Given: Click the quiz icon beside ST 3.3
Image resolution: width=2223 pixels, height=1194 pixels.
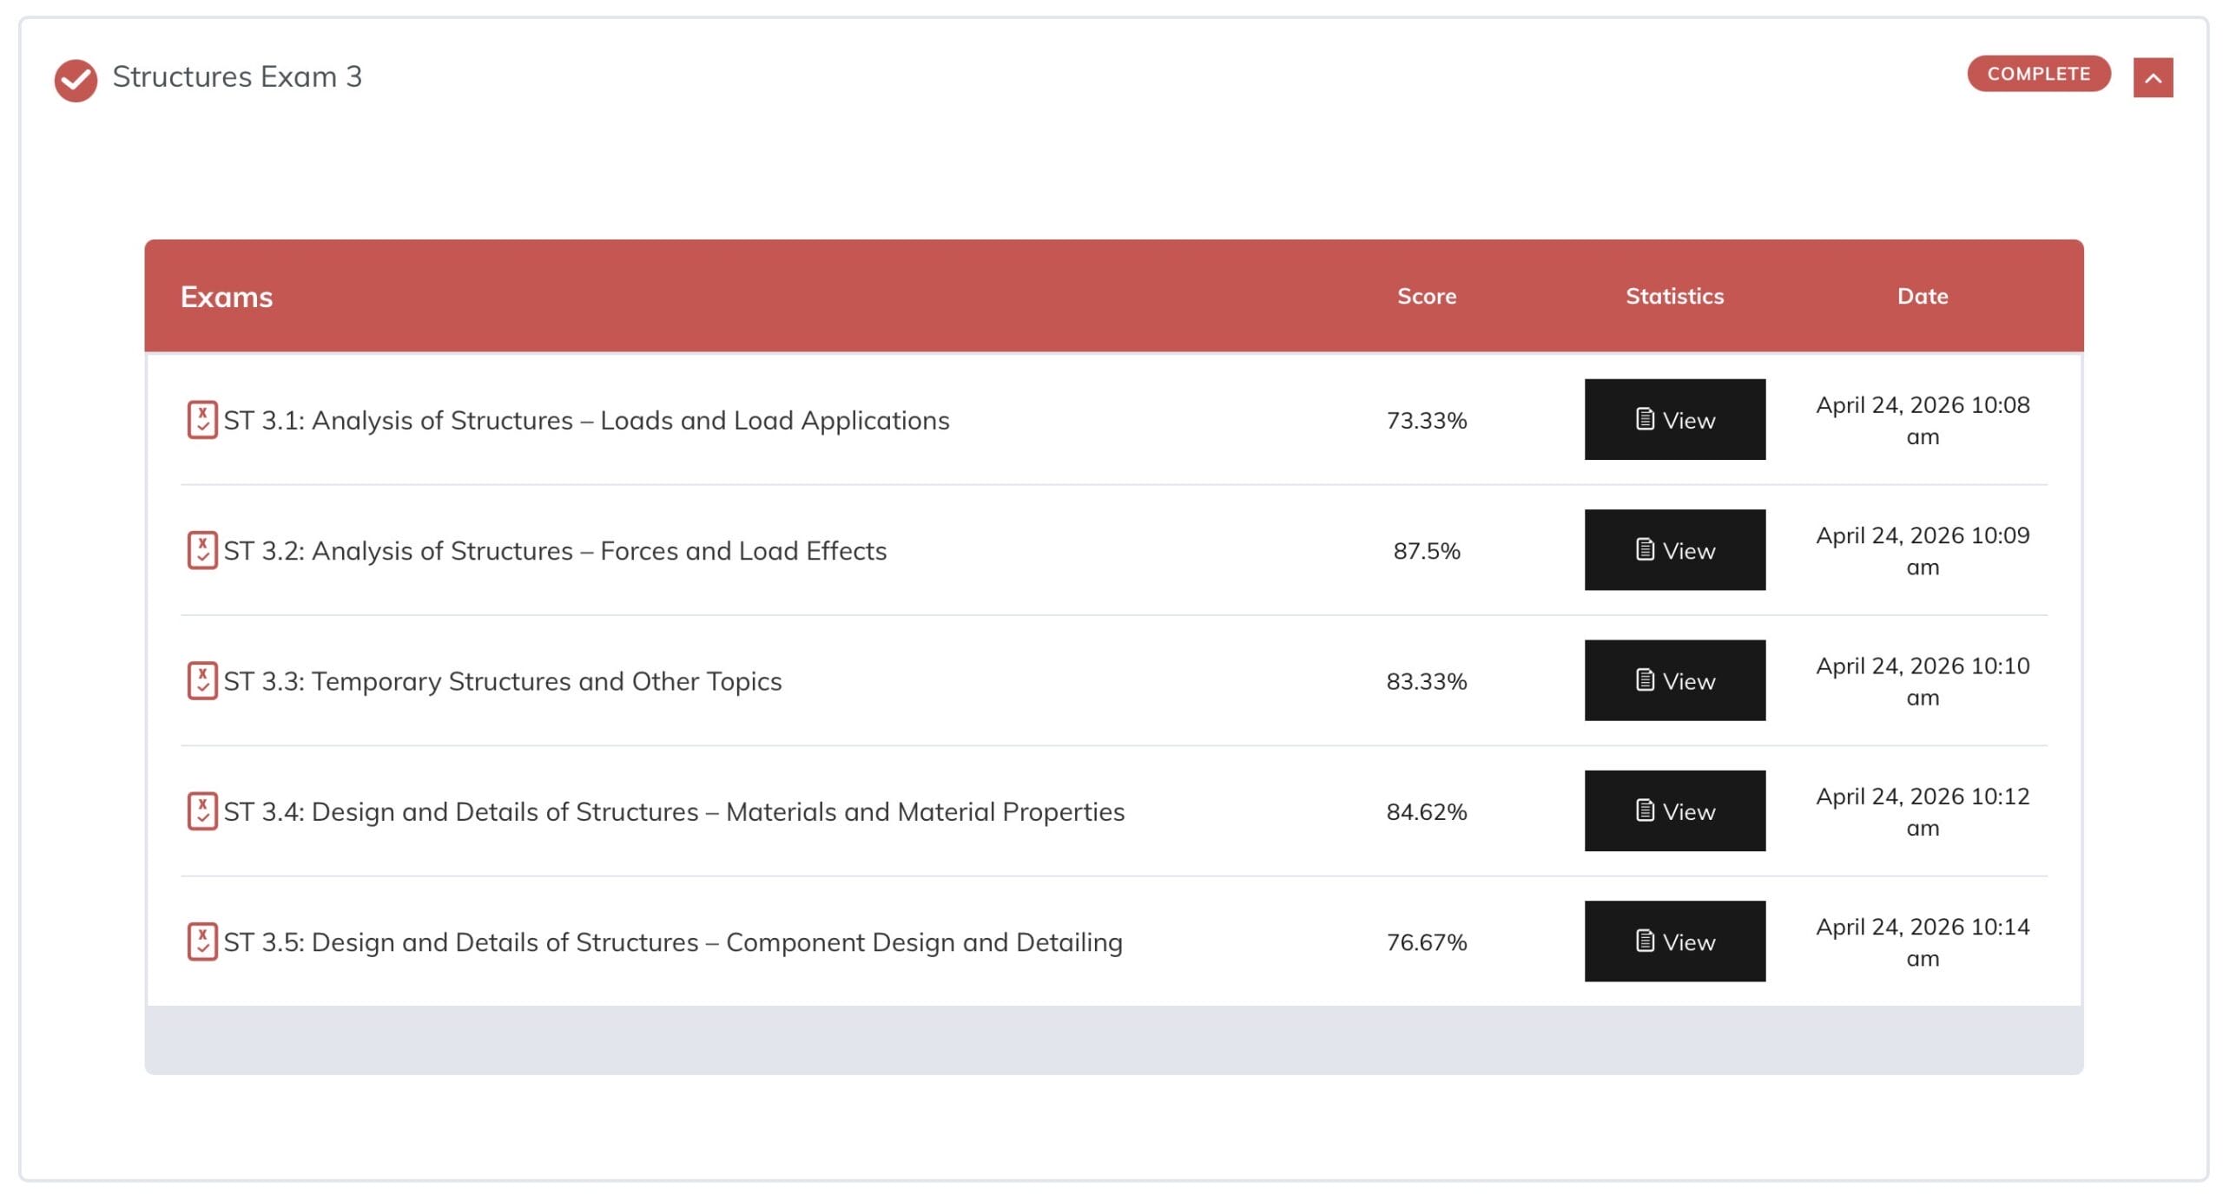Looking at the screenshot, I should (202, 681).
